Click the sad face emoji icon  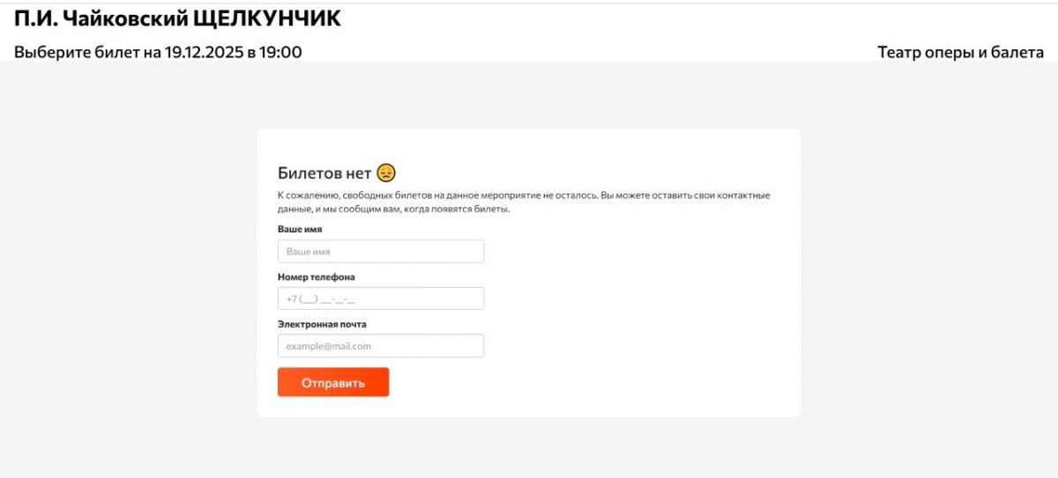[386, 173]
